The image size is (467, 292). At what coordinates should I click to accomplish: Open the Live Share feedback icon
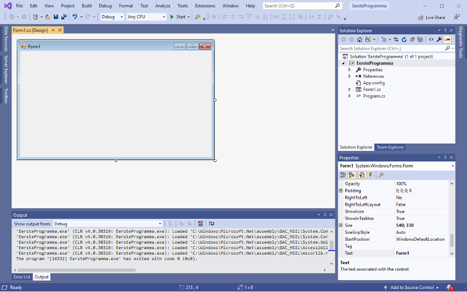[457, 17]
